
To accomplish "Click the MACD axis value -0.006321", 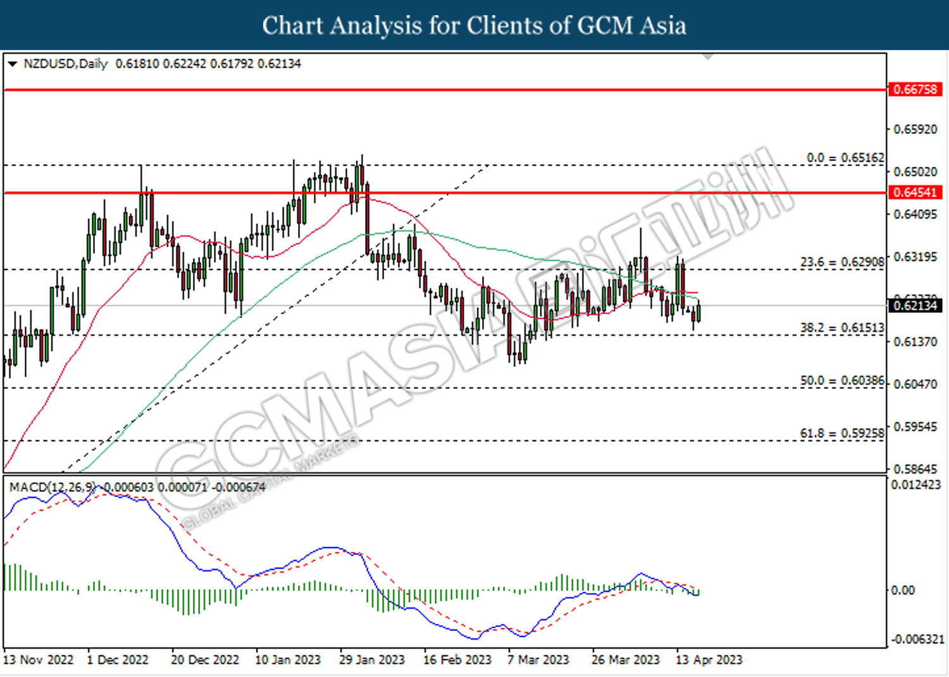I will click(x=917, y=639).
